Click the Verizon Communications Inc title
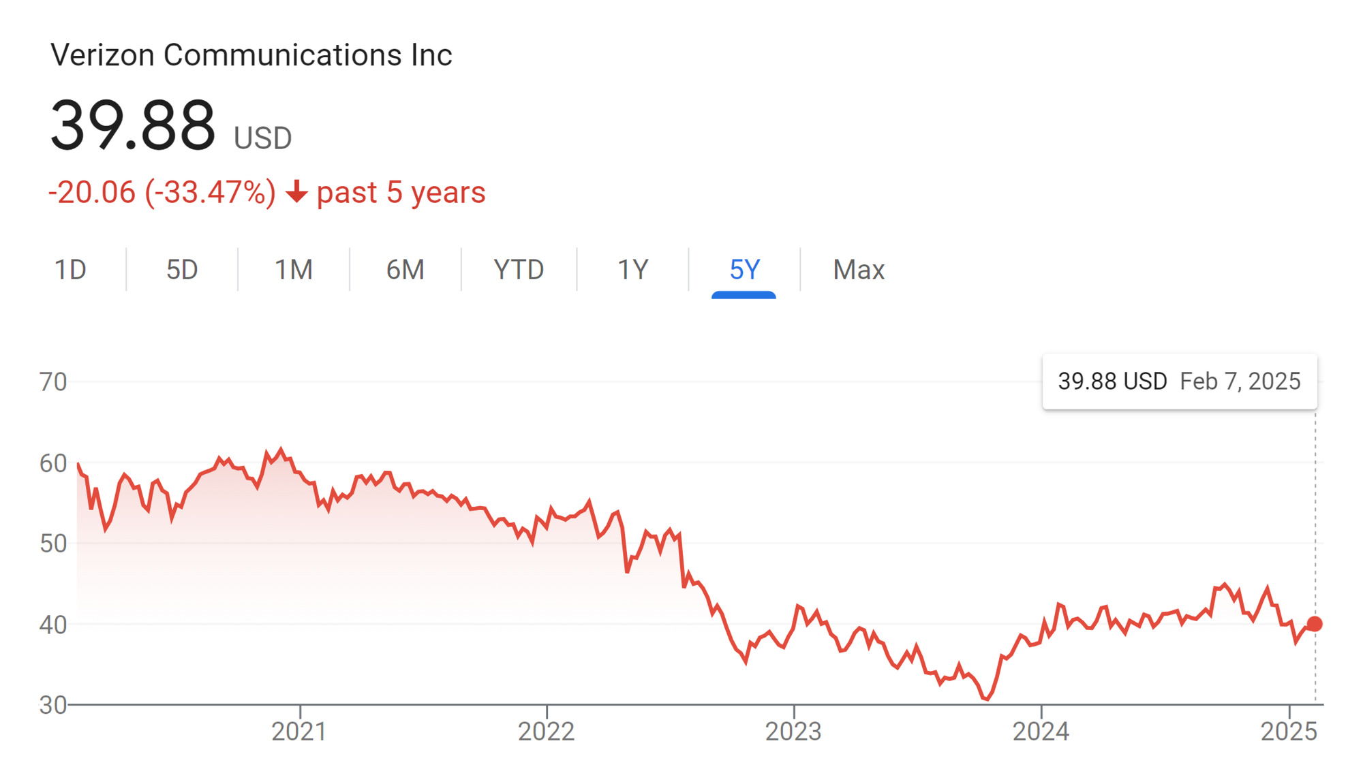Viewport: 1363px width, 784px height. tap(251, 54)
